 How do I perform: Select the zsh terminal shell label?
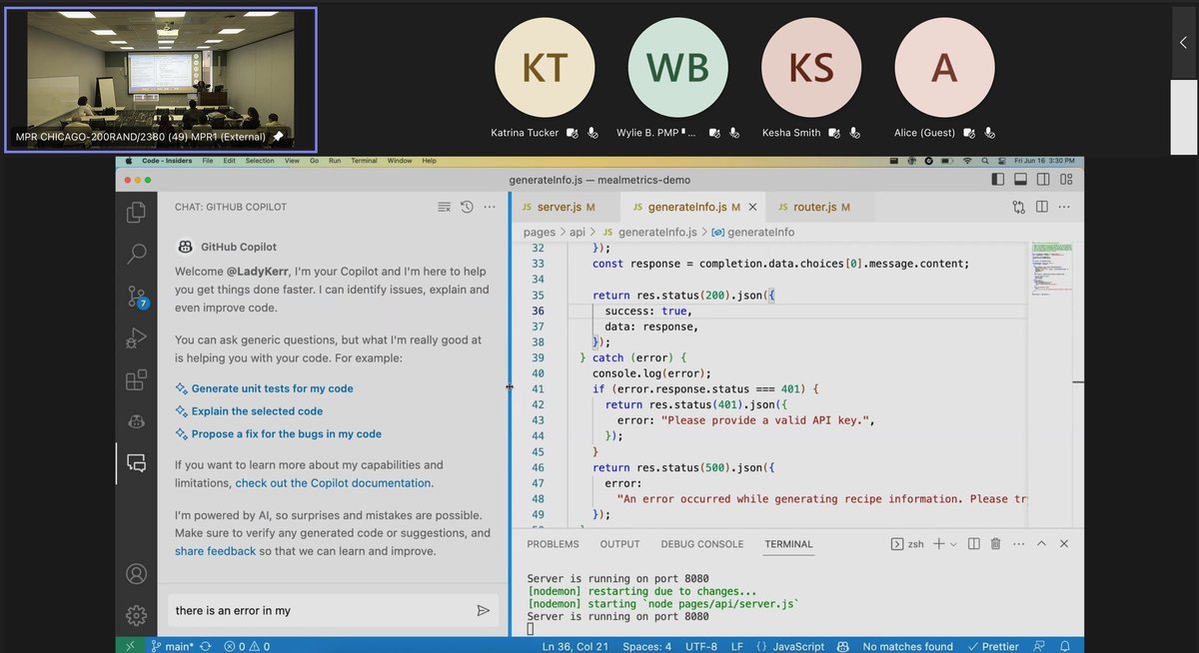pos(907,544)
